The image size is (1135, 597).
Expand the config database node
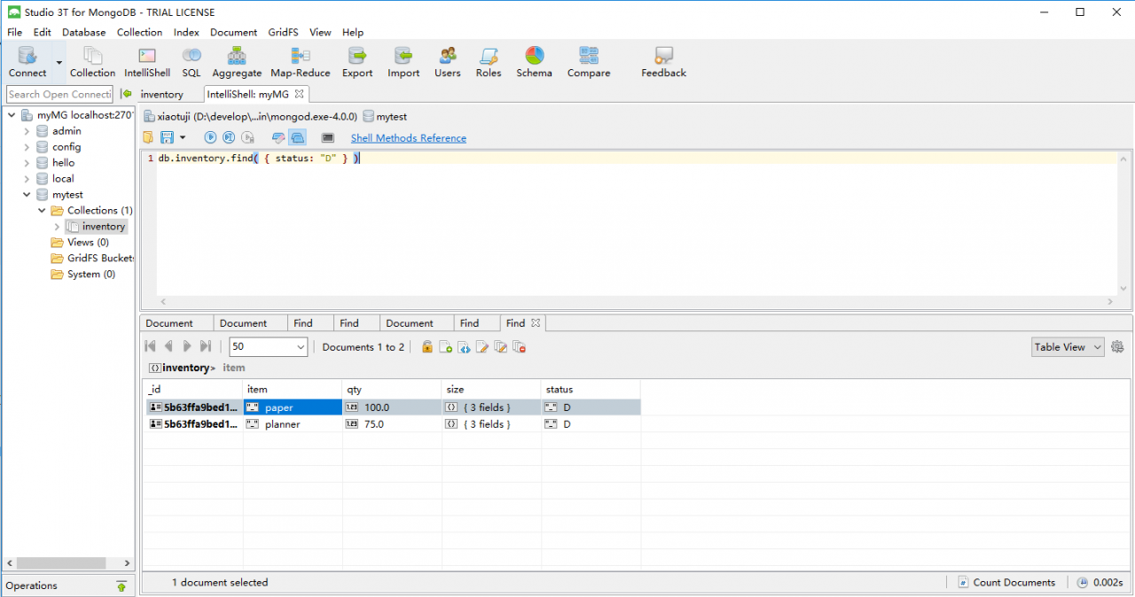(27, 147)
